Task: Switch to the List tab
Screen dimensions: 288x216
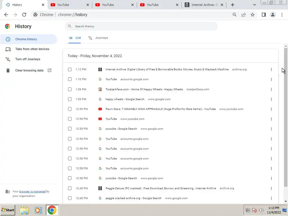Action: coord(75,38)
